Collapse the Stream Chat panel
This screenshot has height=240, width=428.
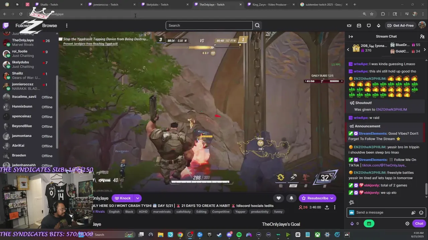pyautogui.click(x=351, y=36)
